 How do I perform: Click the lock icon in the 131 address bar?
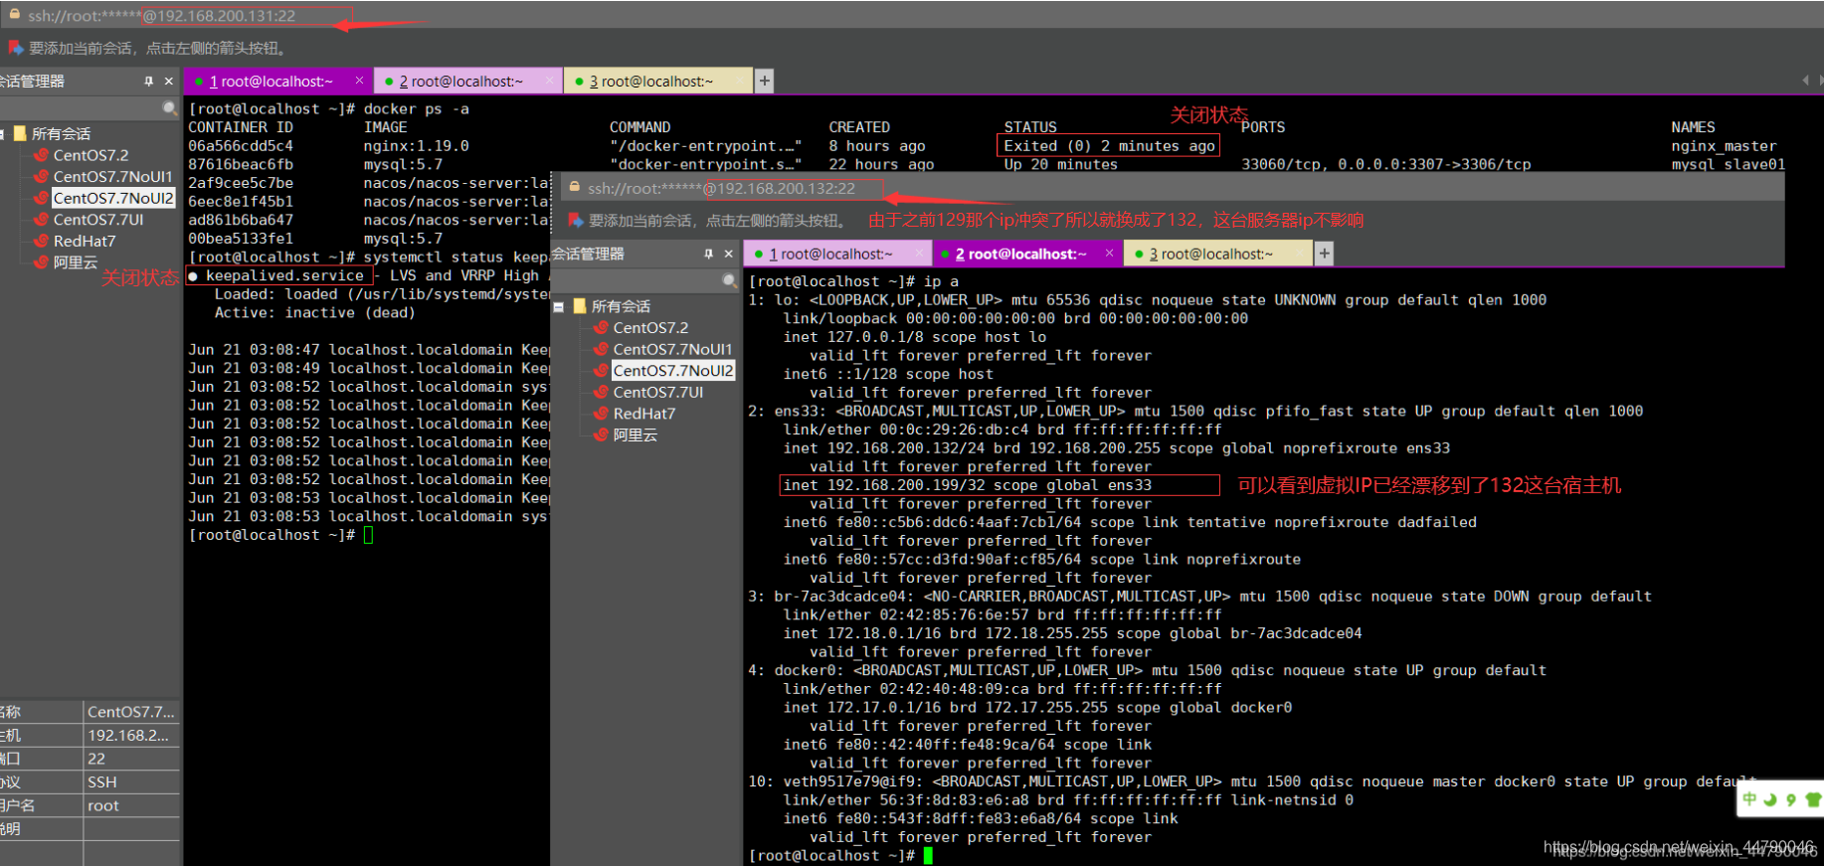(x=15, y=15)
